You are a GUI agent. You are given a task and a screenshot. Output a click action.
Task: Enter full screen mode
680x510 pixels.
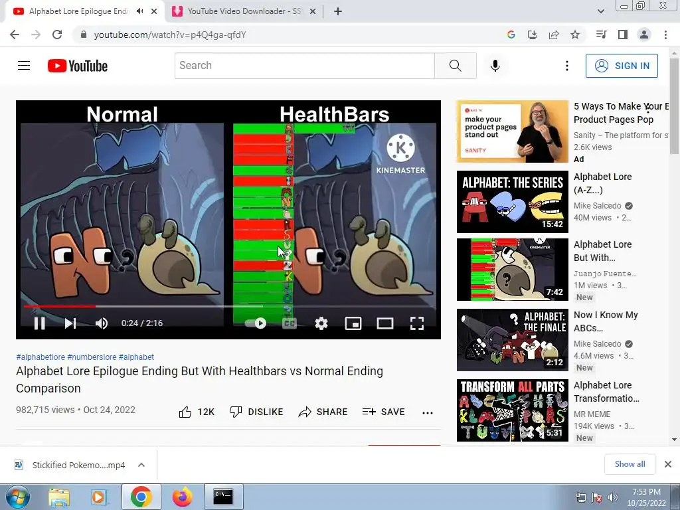tap(417, 323)
